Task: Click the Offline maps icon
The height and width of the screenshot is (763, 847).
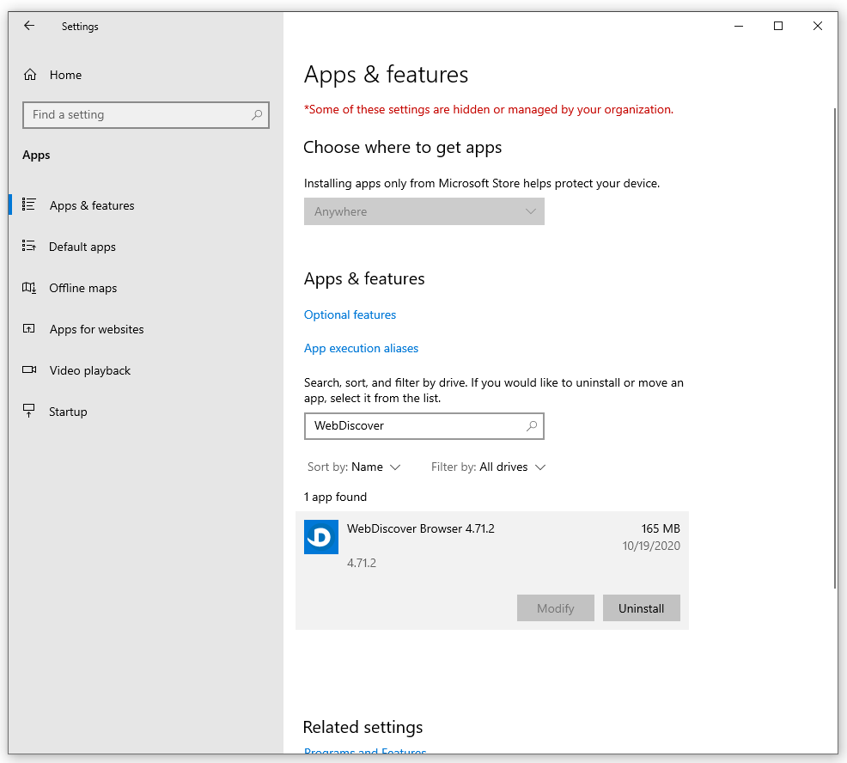Action: (x=29, y=288)
